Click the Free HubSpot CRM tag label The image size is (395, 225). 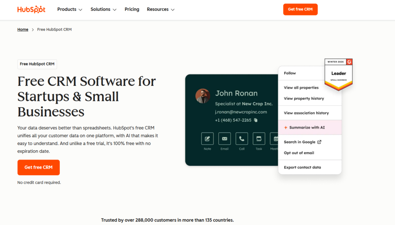click(x=37, y=64)
